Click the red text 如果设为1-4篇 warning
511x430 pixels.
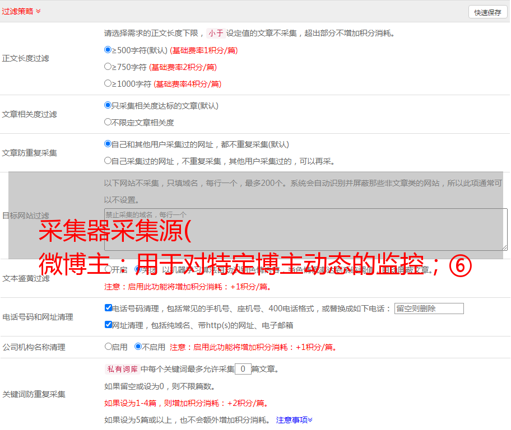187,403
